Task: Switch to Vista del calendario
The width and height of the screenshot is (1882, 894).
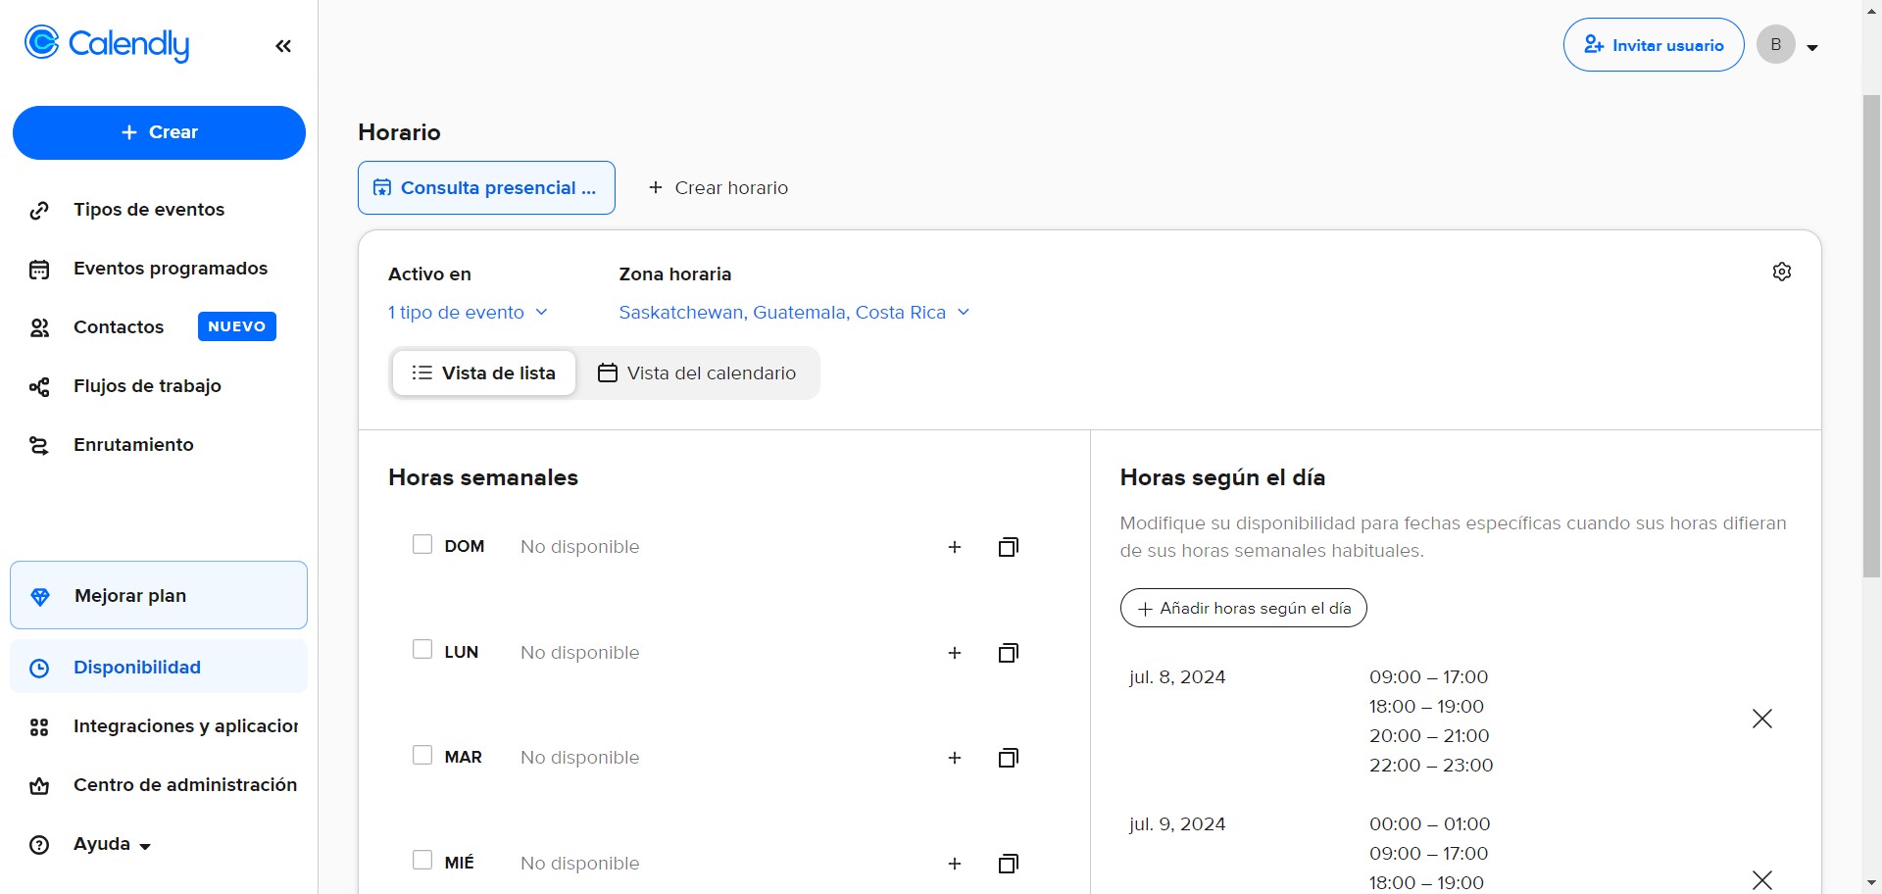Action: click(698, 372)
